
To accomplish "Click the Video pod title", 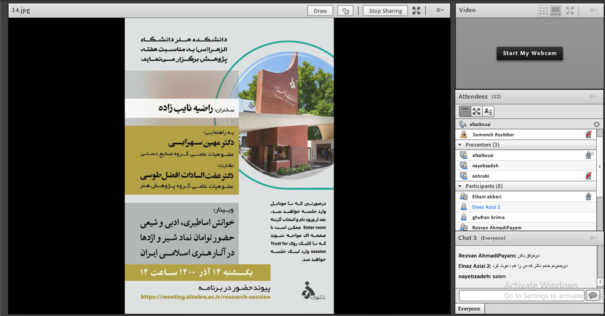I will click(x=467, y=10).
